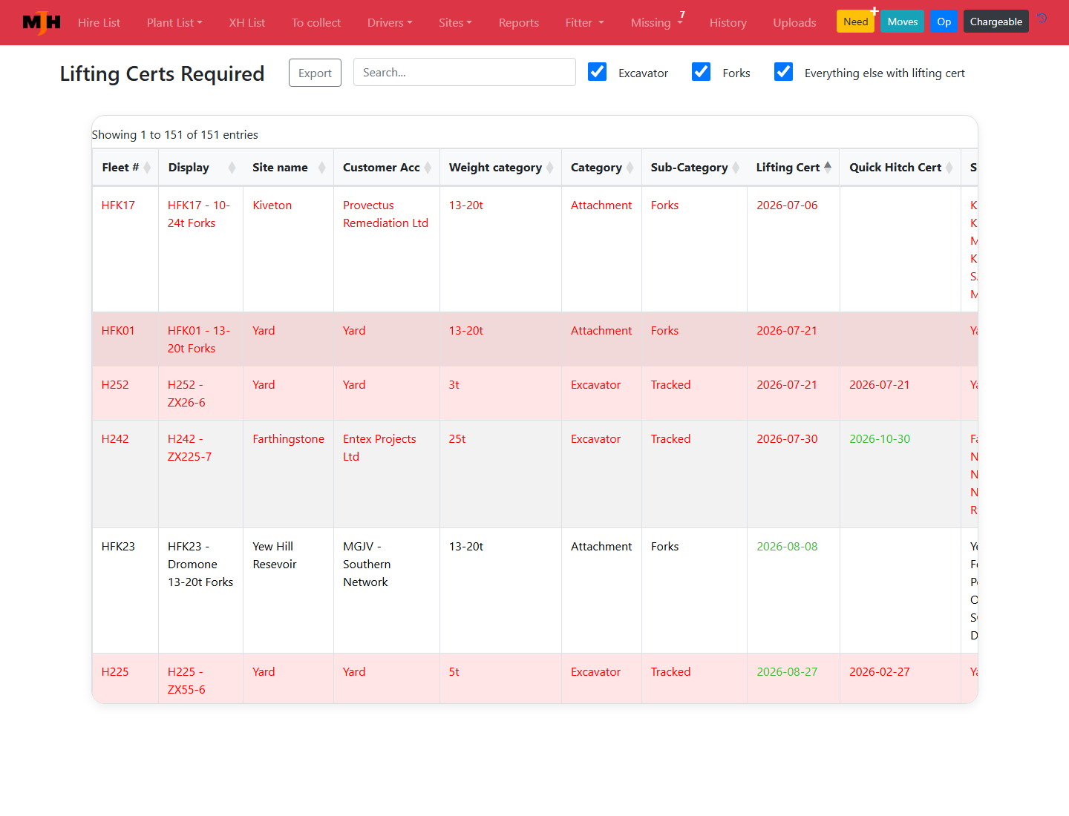This screenshot has height=816, width=1069.
Task: Sort by Fleet # column arrows
Action: [147, 168]
